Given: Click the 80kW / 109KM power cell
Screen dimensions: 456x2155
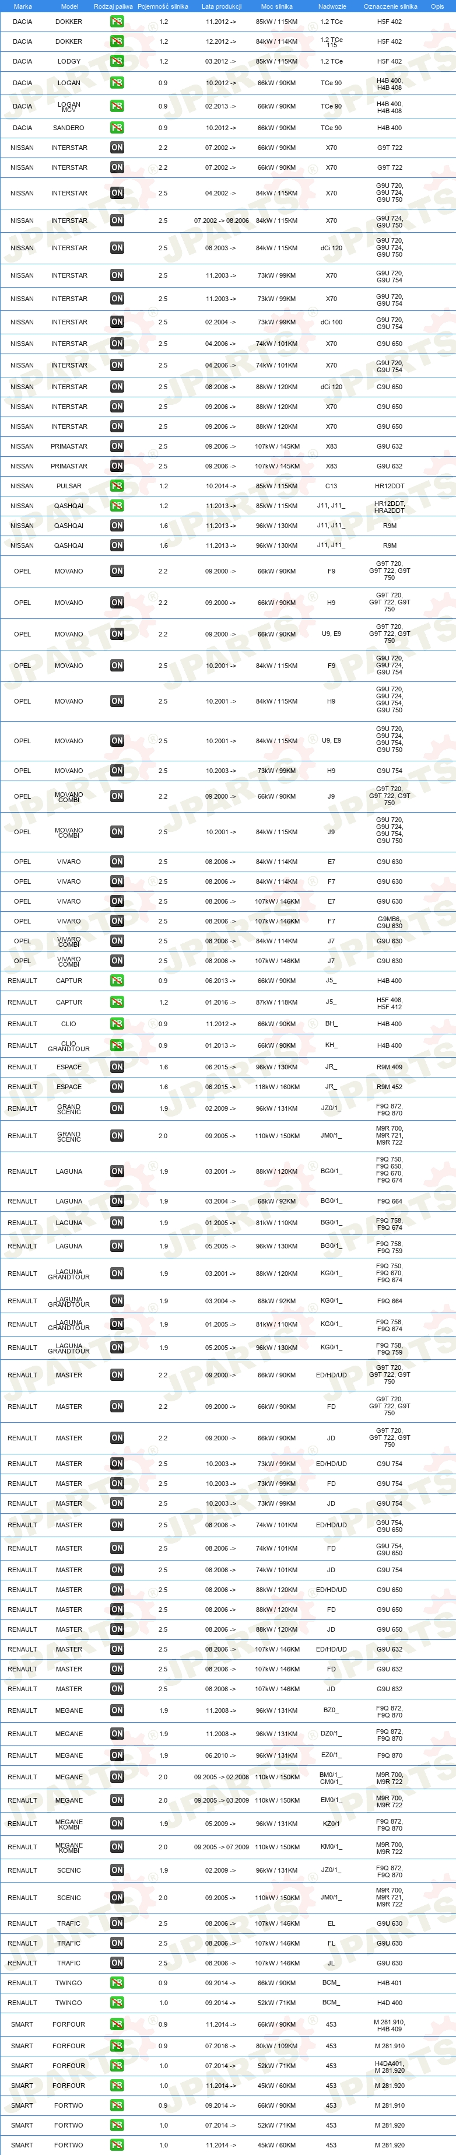Looking at the screenshot, I should (277, 2046).
